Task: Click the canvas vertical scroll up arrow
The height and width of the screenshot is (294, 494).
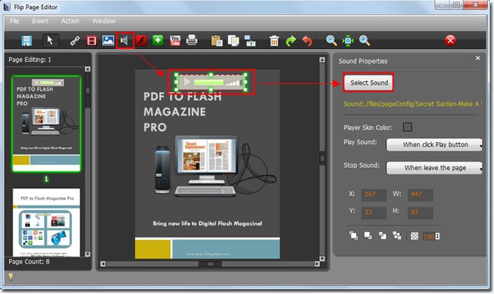Action: coord(322,59)
